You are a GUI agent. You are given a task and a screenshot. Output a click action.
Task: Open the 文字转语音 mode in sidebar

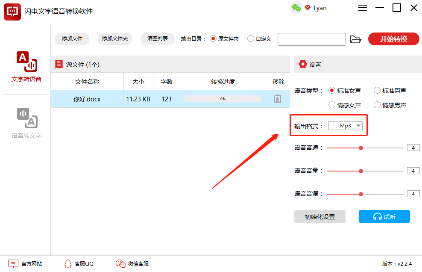coord(26,67)
